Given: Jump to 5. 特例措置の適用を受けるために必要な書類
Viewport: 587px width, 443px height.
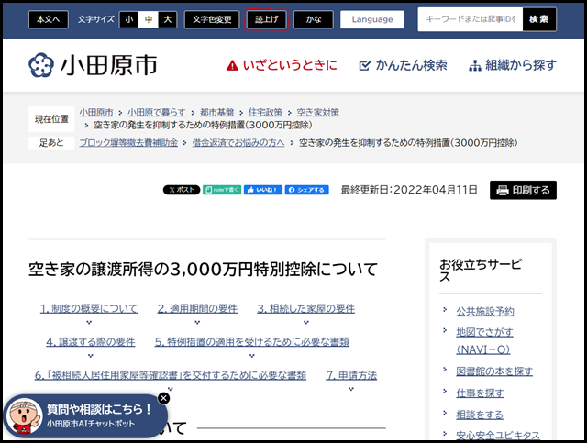Looking at the screenshot, I should pyautogui.click(x=252, y=341).
